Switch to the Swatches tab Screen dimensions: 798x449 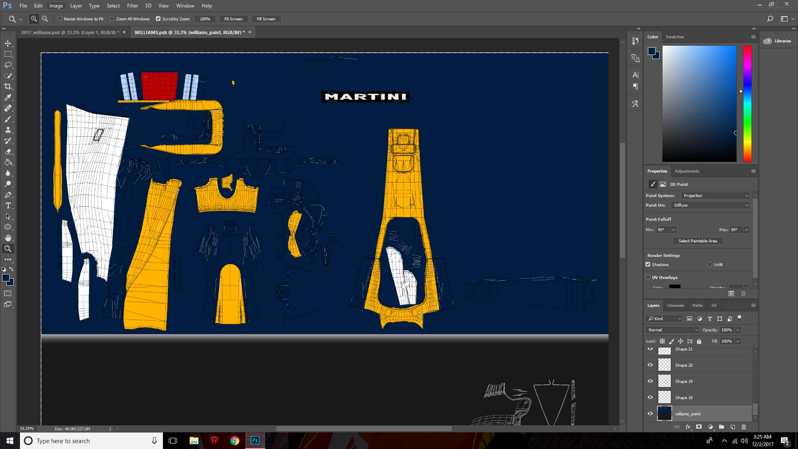(675, 37)
